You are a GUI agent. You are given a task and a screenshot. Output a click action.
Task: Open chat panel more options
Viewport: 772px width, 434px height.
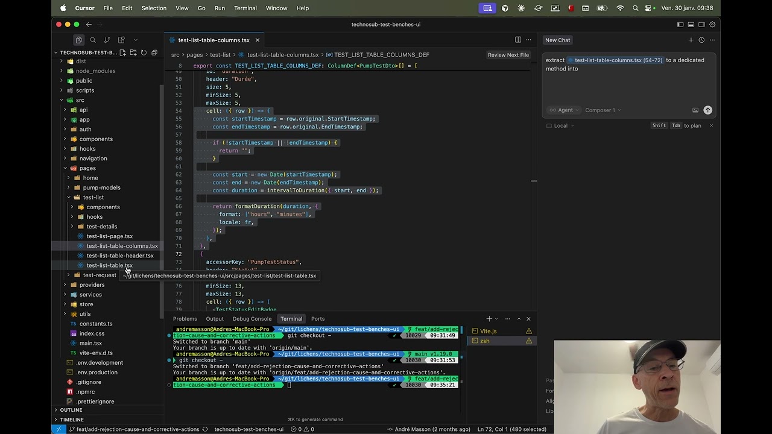(x=712, y=40)
